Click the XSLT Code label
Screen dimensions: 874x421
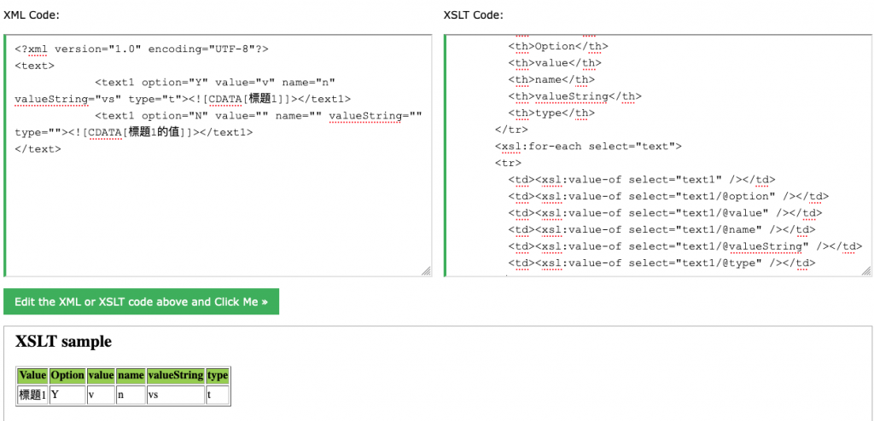coord(473,14)
